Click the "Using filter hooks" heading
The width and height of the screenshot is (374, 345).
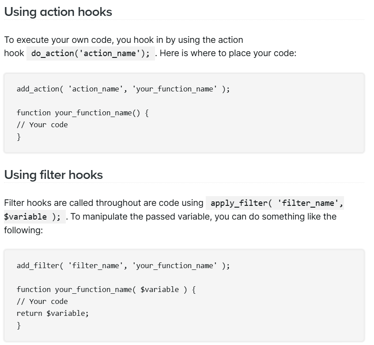click(x=53, y=175)
